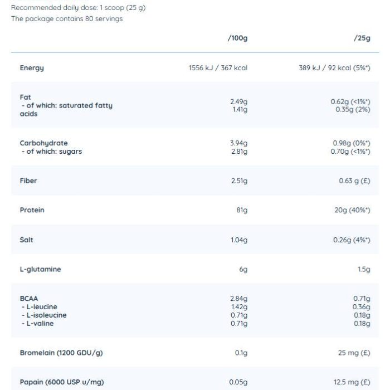The image size is (390, 390).
Task: Select the Fat row label
Action: point(26,97)
